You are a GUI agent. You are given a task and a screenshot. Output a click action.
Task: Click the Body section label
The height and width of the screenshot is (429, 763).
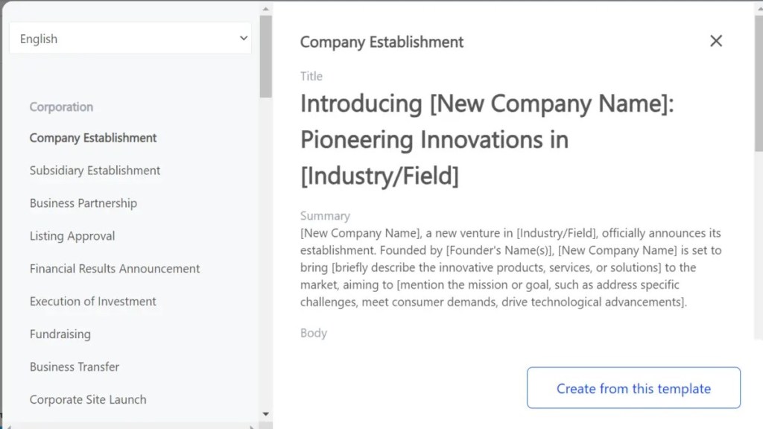313,333
